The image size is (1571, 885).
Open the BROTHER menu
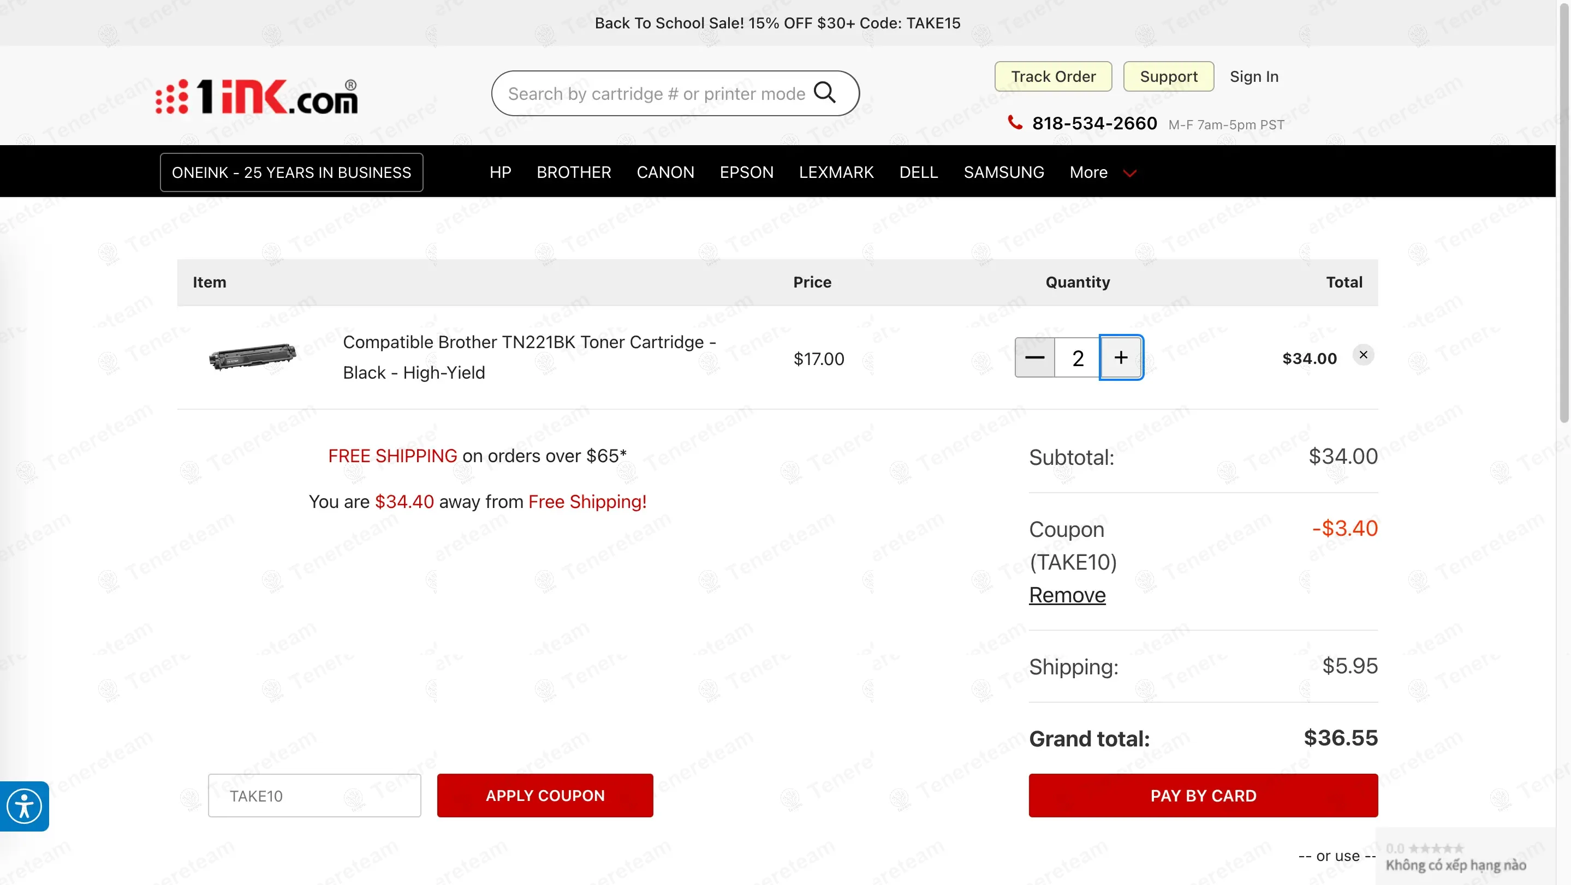click(573, 172)
